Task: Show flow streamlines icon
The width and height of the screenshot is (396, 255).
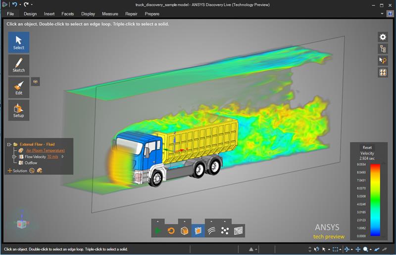Action: click(x=212, y=231)
